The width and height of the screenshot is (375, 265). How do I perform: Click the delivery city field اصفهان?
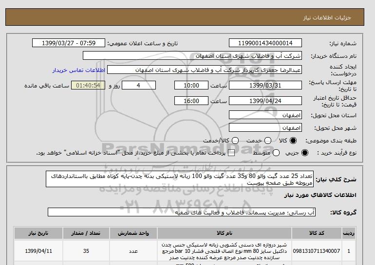pos(265,128)
